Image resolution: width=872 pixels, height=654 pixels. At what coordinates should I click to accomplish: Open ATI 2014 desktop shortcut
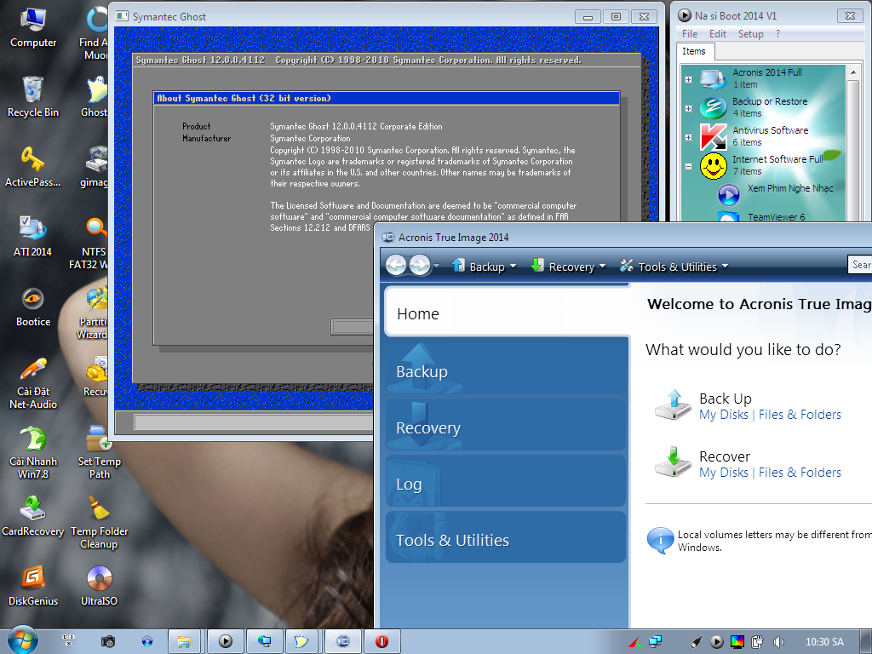click(x=33, y=236)
